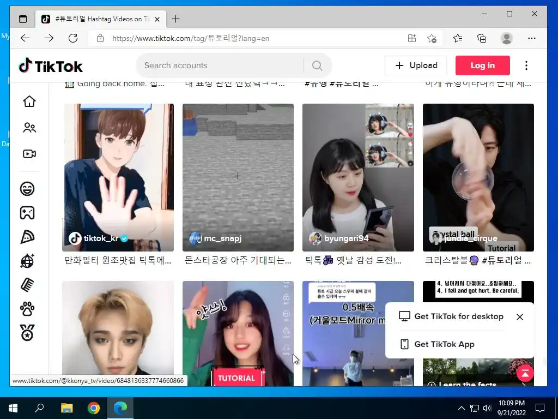Launch Google Chrome from taskbar
Viewport: 558px width, 419px height.
(94, 408)
